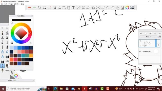Open brush properties sliders icon
Image resolution: width=162 pixels, height=91 pixels.
(2, 28)
